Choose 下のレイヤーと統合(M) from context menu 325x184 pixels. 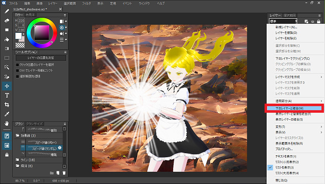pos(295,108)
